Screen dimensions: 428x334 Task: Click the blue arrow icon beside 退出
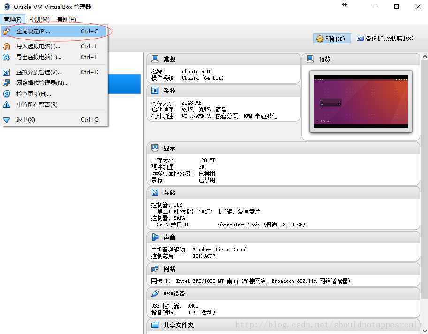coord(6,120)
